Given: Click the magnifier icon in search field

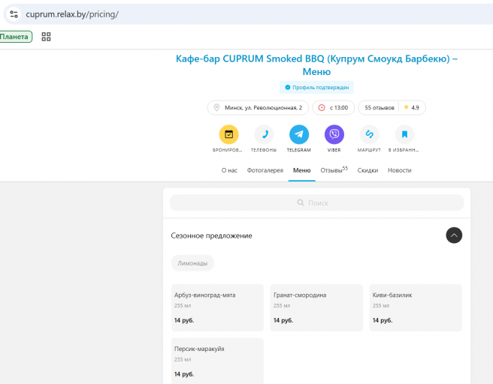Looking at the screenshot, I should (x=301, y=202).
